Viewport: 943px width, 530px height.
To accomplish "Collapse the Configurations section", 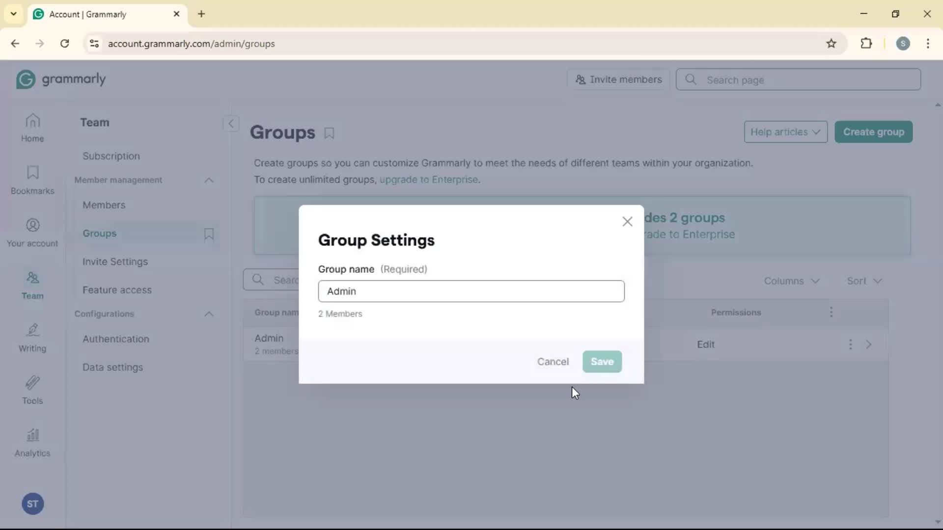I will pyautogui.click(x=209, y=314).
